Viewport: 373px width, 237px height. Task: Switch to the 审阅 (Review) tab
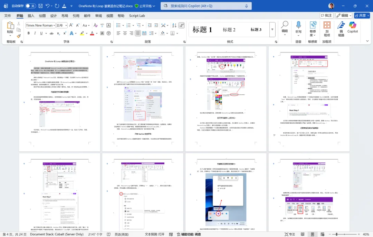coord(98,16)
